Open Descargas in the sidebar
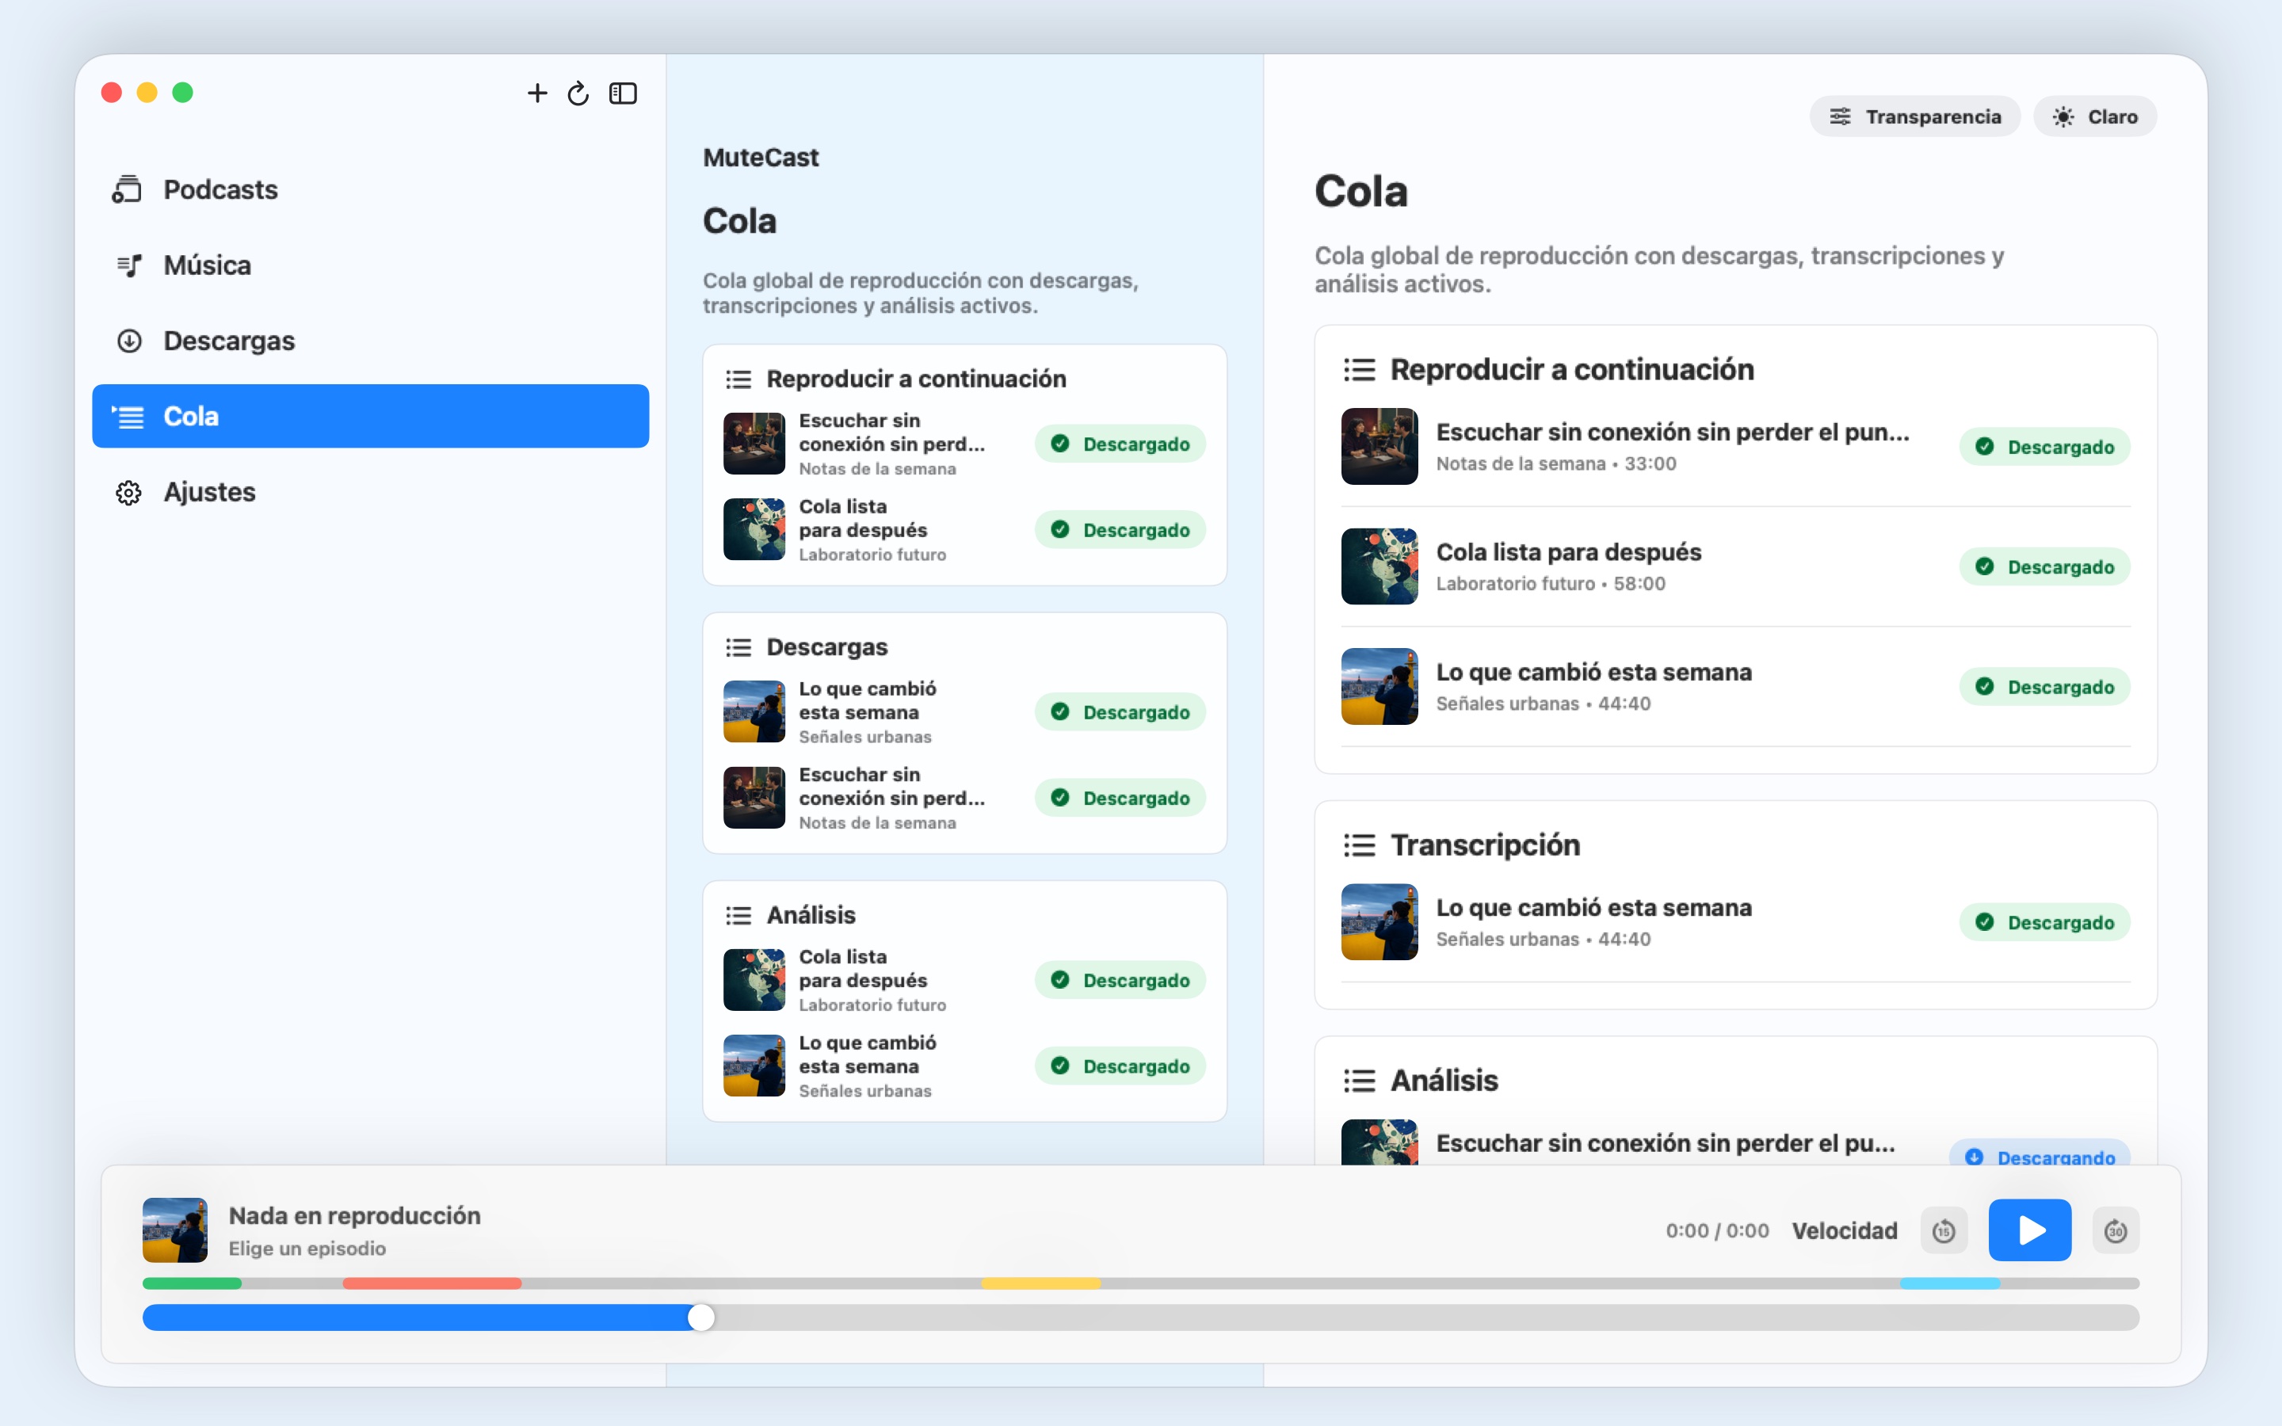The width and height of the screenshot is (2282, 1426). coord(371,341)
